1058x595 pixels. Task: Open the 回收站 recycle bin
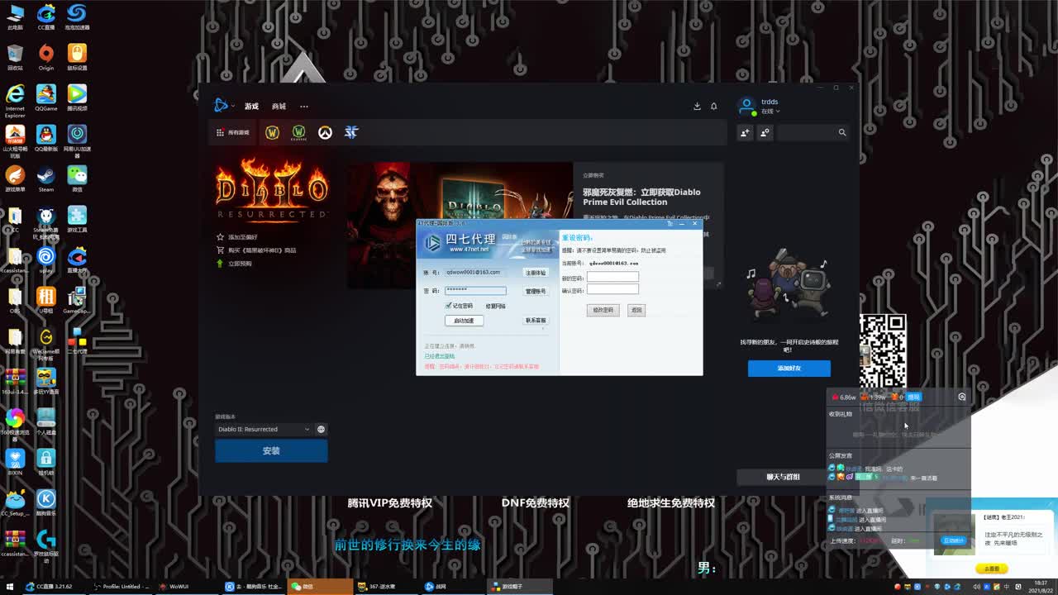click(x=15, y=57)
